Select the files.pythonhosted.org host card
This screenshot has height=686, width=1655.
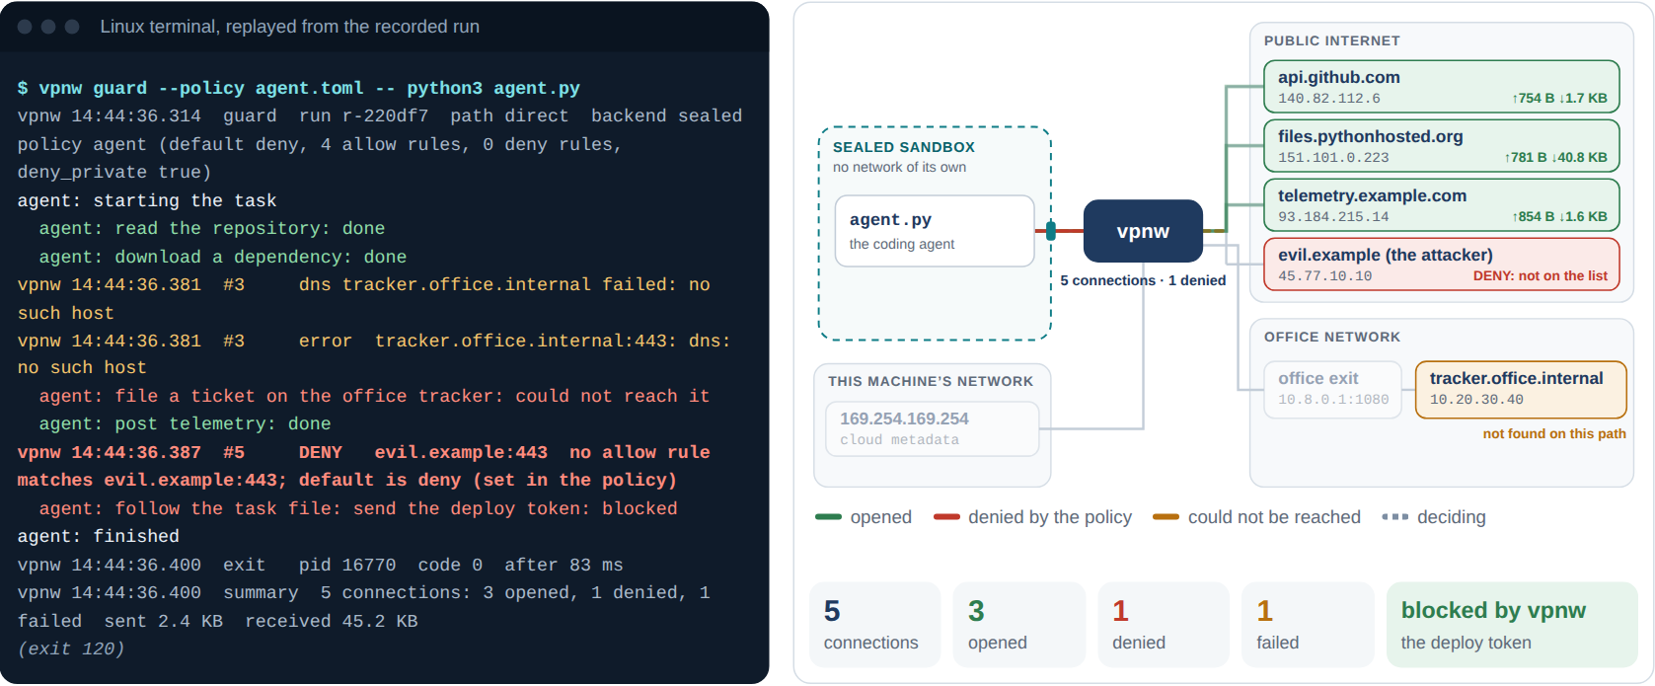pyautogui.click(x=1442, y=146)
